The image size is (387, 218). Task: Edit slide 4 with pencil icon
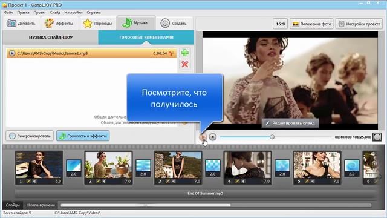[237, 182]
